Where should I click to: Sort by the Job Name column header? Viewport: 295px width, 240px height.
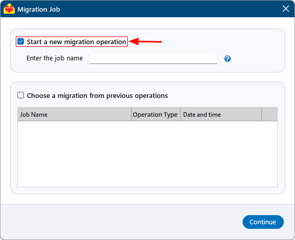74,114
